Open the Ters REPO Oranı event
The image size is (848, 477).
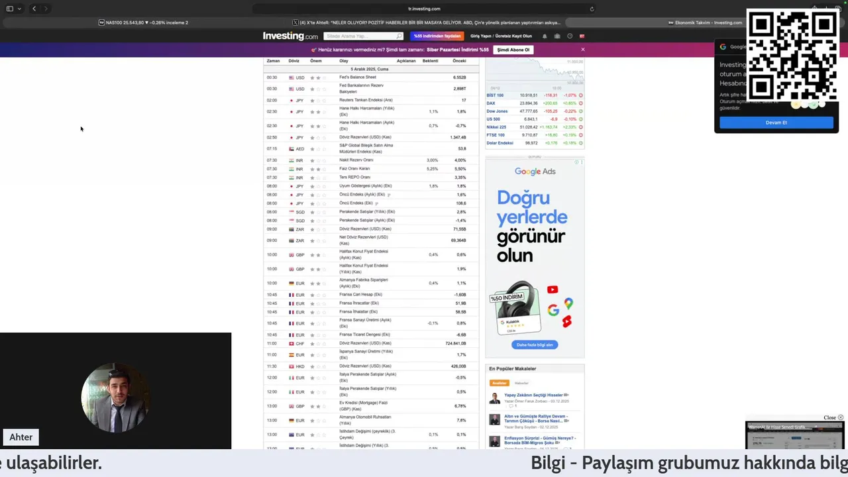(356, 178)
